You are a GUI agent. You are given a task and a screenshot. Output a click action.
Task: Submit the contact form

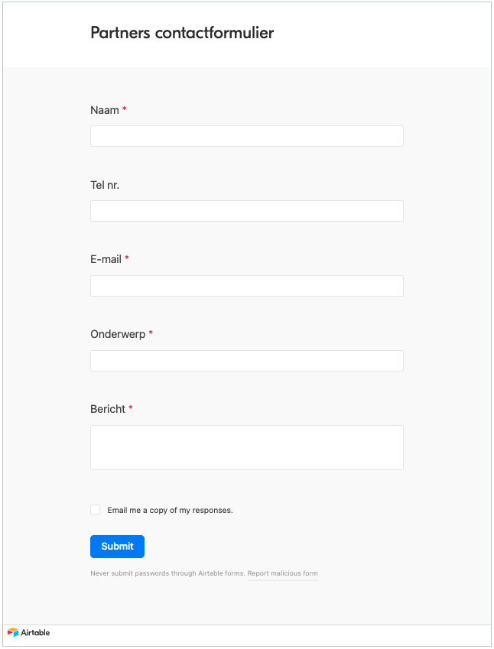coord(117,547)
